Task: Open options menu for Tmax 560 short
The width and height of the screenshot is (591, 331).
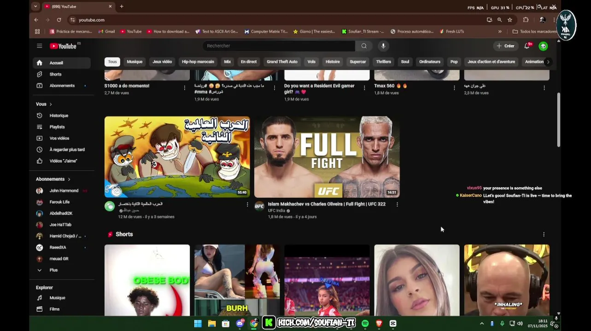Action: pos(454,88)
